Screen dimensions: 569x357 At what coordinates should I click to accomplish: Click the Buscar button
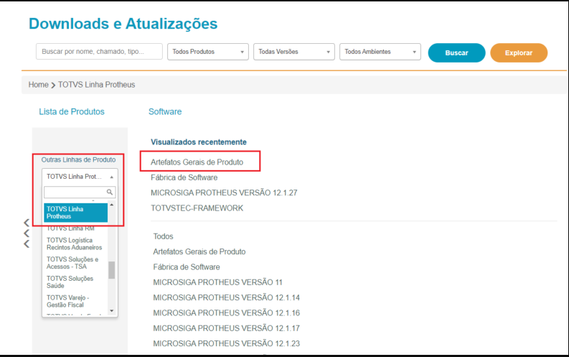pos(456,52)
